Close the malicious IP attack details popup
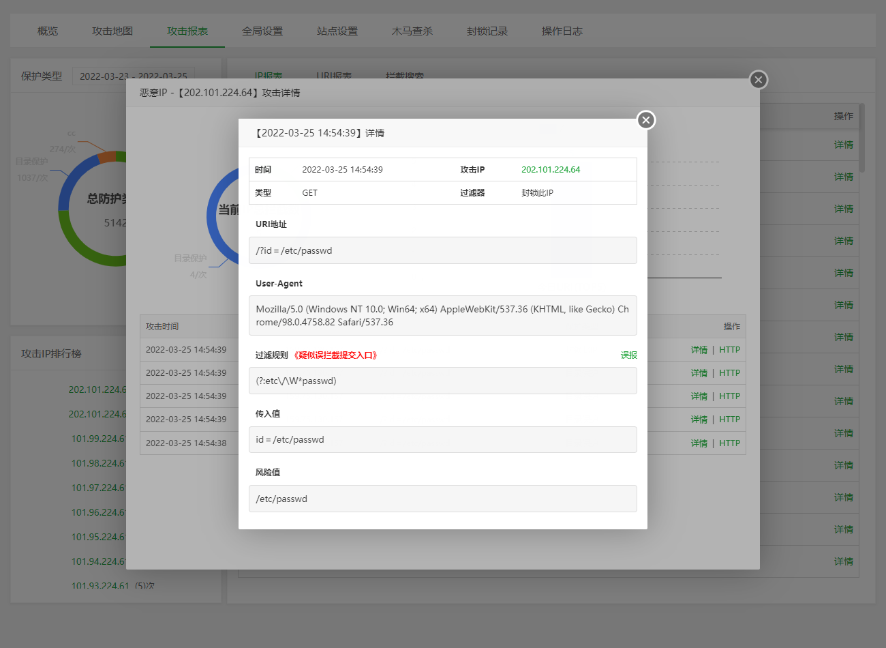The height and width of the screenshot is (648, 886). [759, 80]
